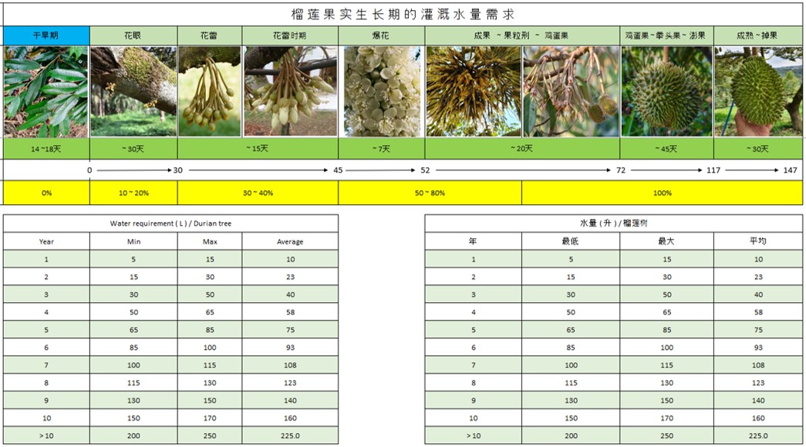The image size is (806, 447).
Task: Select the yellow 0% irrigation cell
Action: (46, 193)
